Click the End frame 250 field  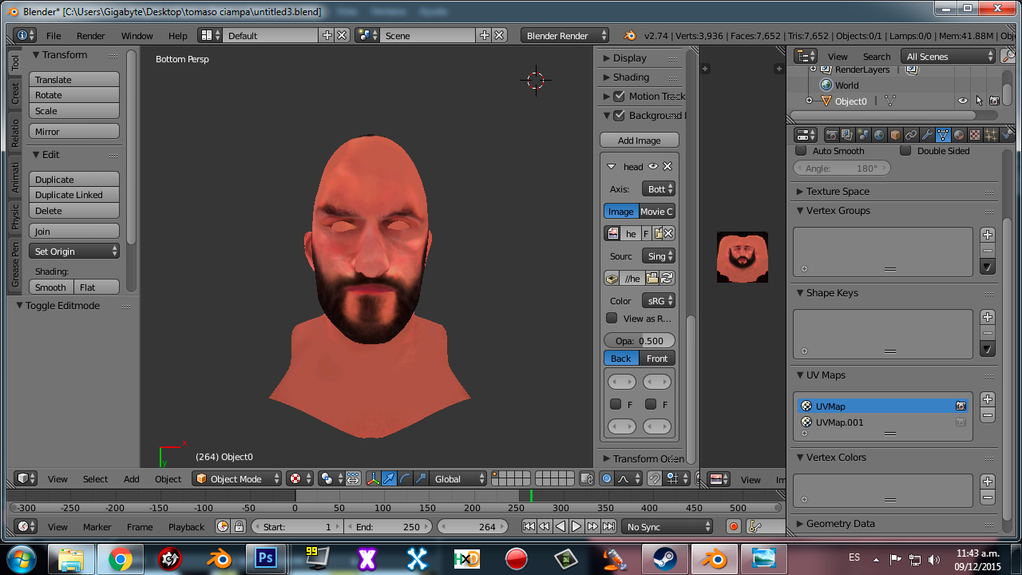pyautogui.click(x=388, y=526)
